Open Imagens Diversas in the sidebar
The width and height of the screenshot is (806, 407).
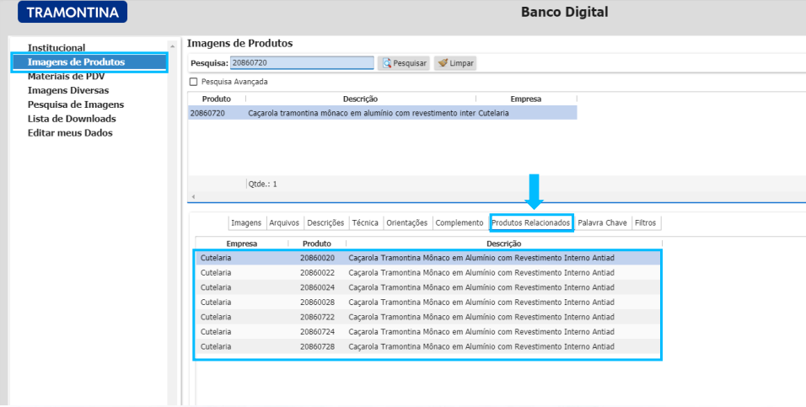[68, 90]
